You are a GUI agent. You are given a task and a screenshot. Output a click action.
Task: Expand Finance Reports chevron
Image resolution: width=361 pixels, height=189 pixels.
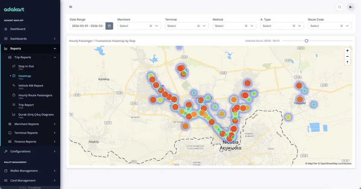coord(55,141)
